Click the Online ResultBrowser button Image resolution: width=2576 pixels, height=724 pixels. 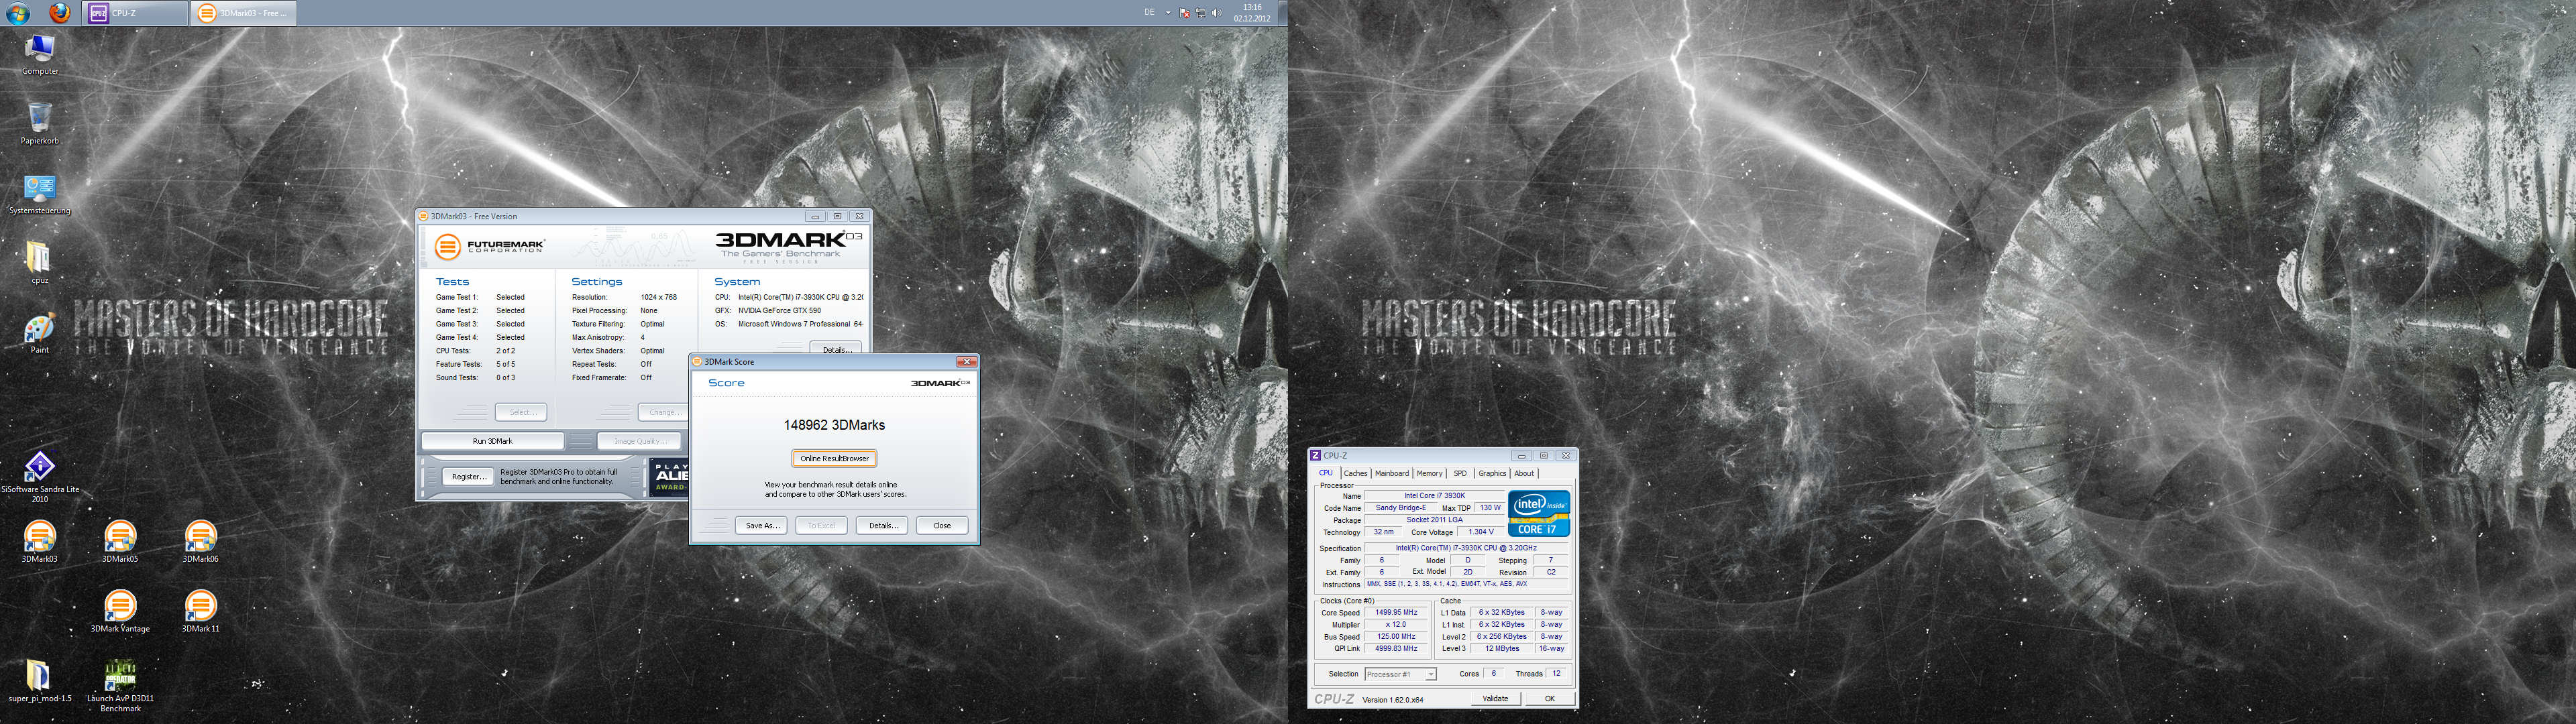834,459
